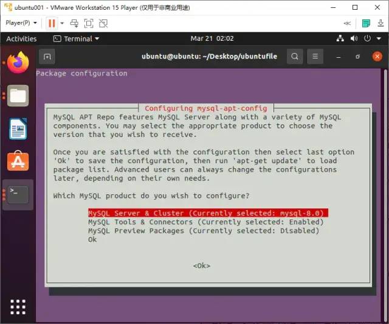Open the terminal hamburger menu
The width and height of the screenshot is (389, 324).
pyautogui.click(x=315, y=57)
